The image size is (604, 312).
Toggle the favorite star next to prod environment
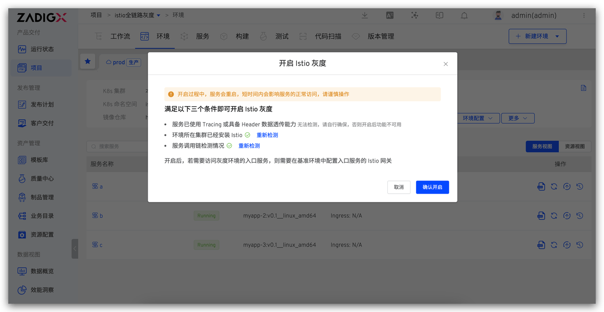click(88, 61)
